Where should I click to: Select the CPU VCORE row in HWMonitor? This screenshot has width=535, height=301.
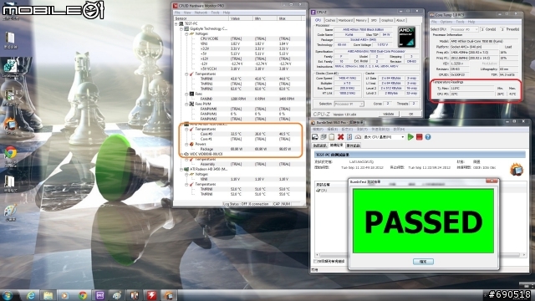[240, 39]
